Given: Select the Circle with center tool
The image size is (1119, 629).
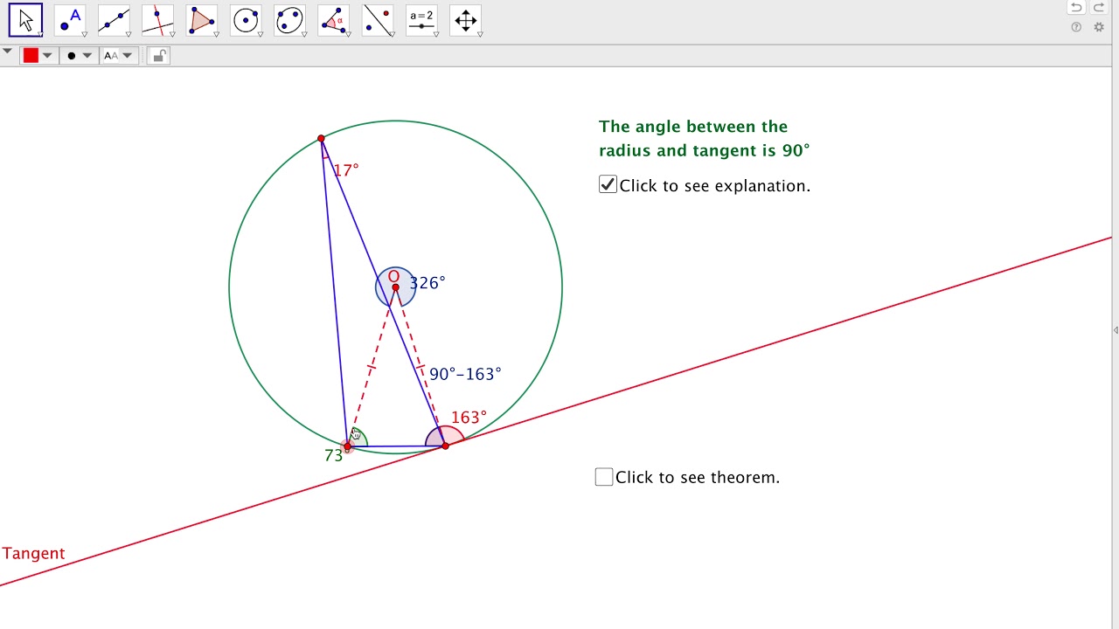Looking at the screenshot, I should pos(246,20).
